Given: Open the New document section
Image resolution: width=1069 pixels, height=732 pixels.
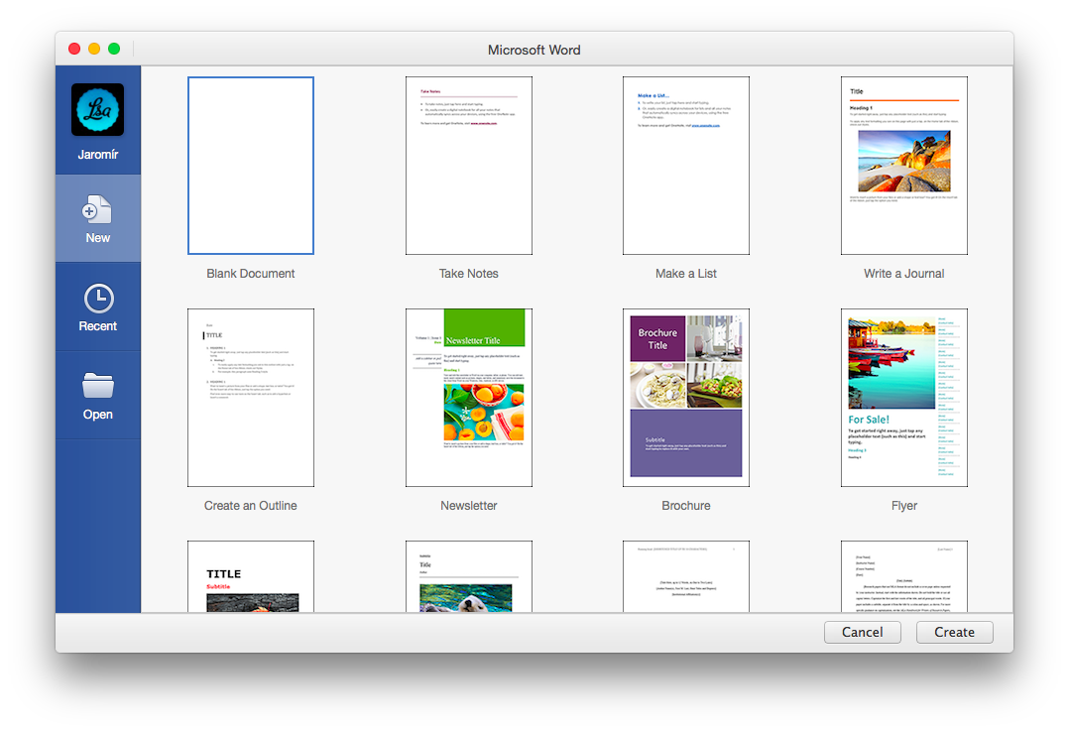Looking at the screenshot, I should click(x=97, y=218).
